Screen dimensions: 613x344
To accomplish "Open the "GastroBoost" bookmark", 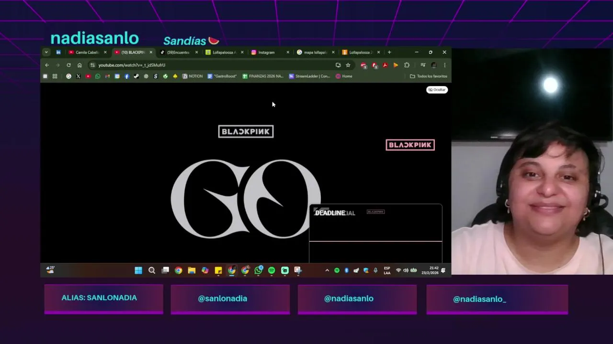I will click(222, 76).
